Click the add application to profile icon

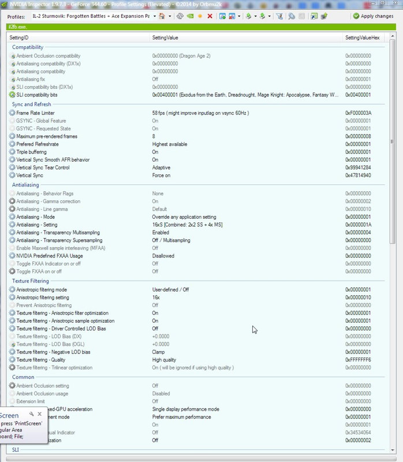click(222, 16)
